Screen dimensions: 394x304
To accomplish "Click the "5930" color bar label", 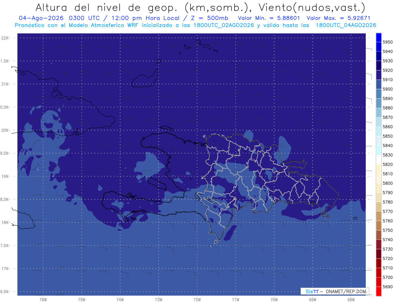I will (387, 61).
